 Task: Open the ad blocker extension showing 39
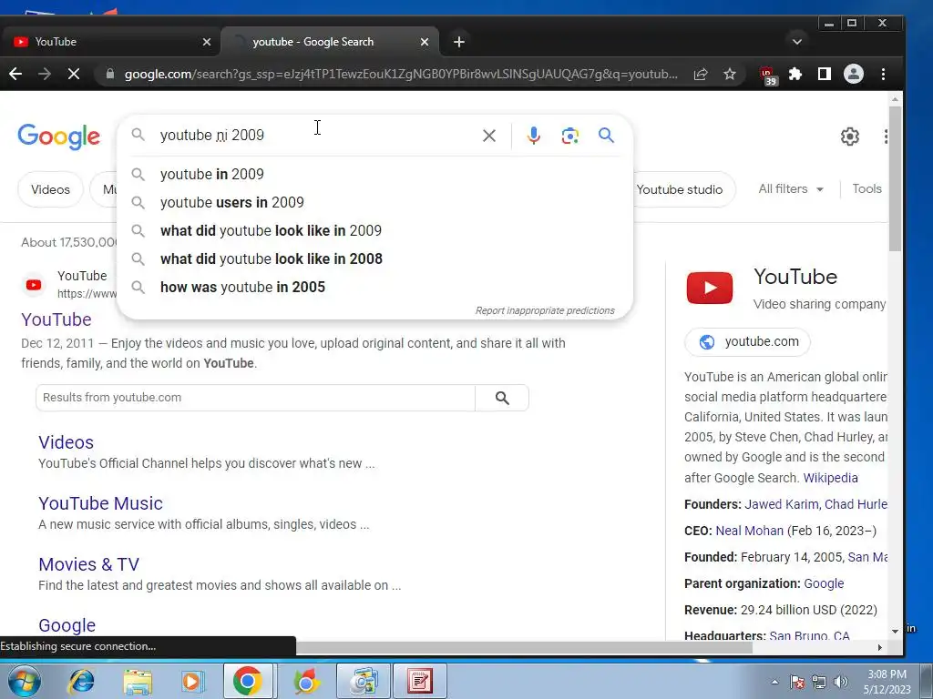click(767, 76)
